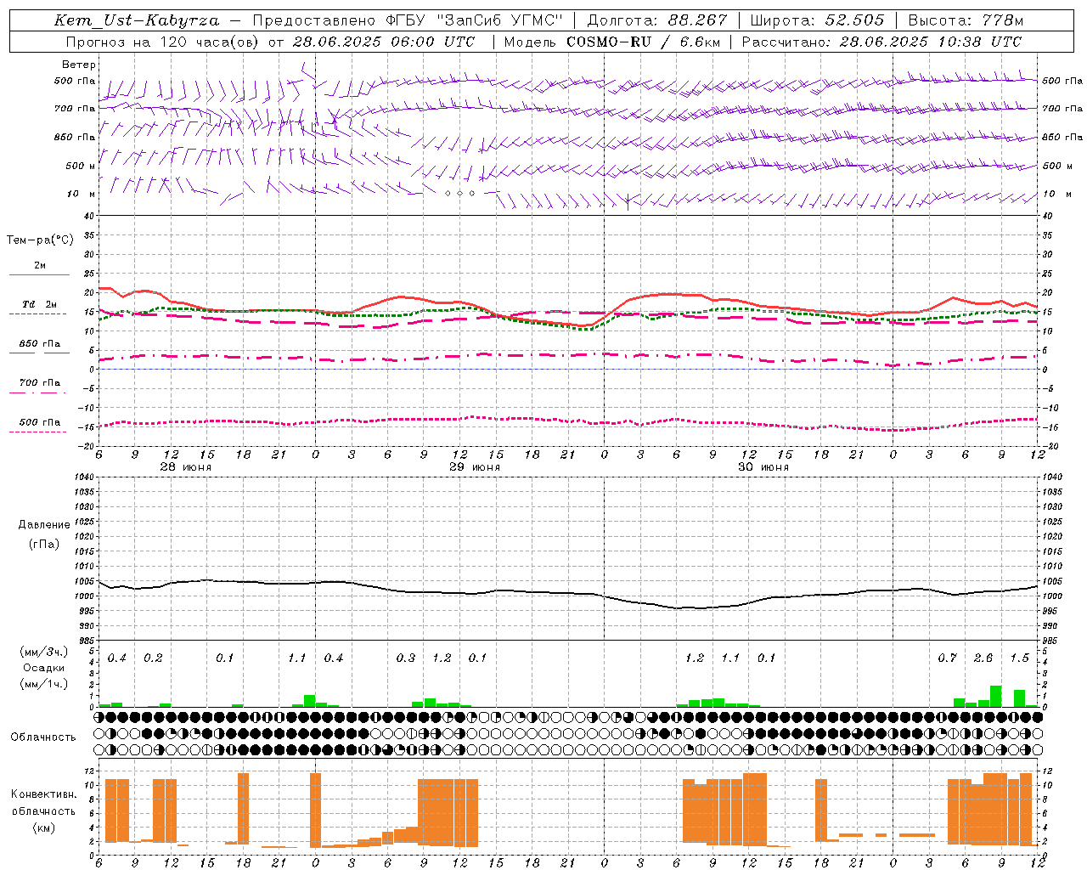Click the elevation label Высота: 778м
This screenshot has width=1087, height=870.
pyautogui.click(x=966, y=20)
